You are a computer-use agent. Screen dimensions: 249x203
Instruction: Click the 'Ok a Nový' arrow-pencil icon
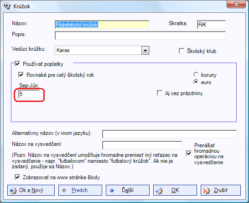click(x=13, y=190)
